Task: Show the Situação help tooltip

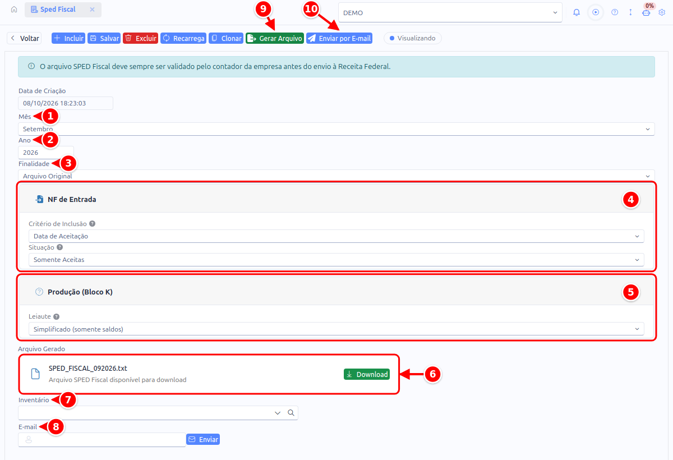Action: 59,247
